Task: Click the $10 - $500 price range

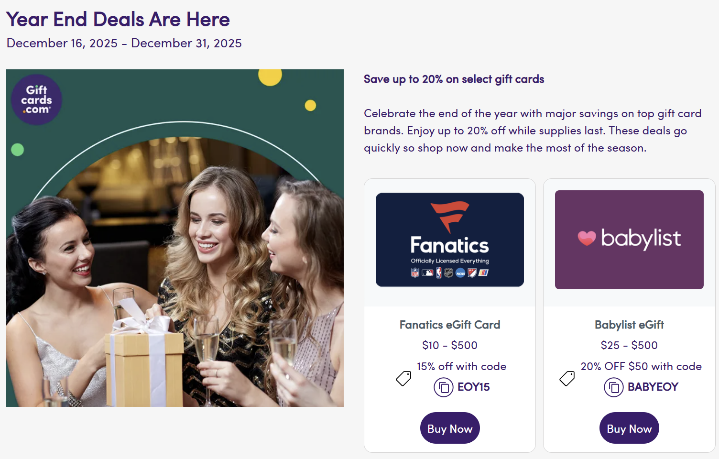Action: click(x=449, y=345)
